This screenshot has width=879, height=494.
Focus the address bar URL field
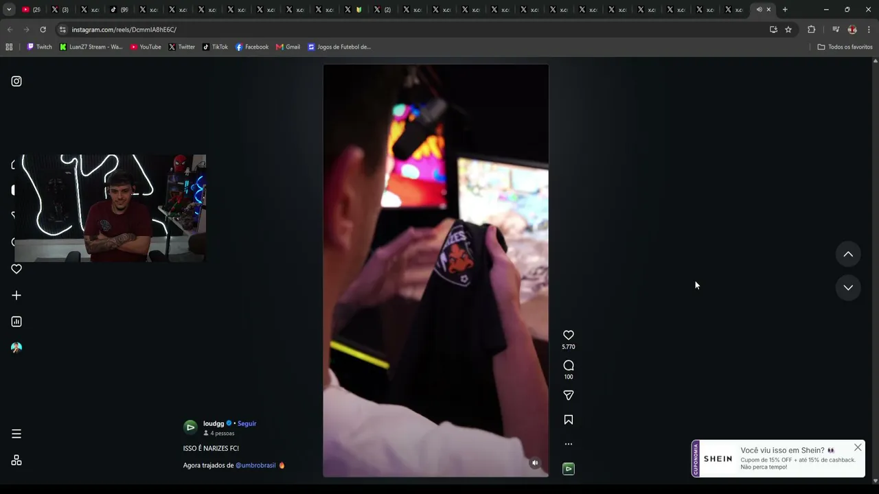[x=412, y=30]
